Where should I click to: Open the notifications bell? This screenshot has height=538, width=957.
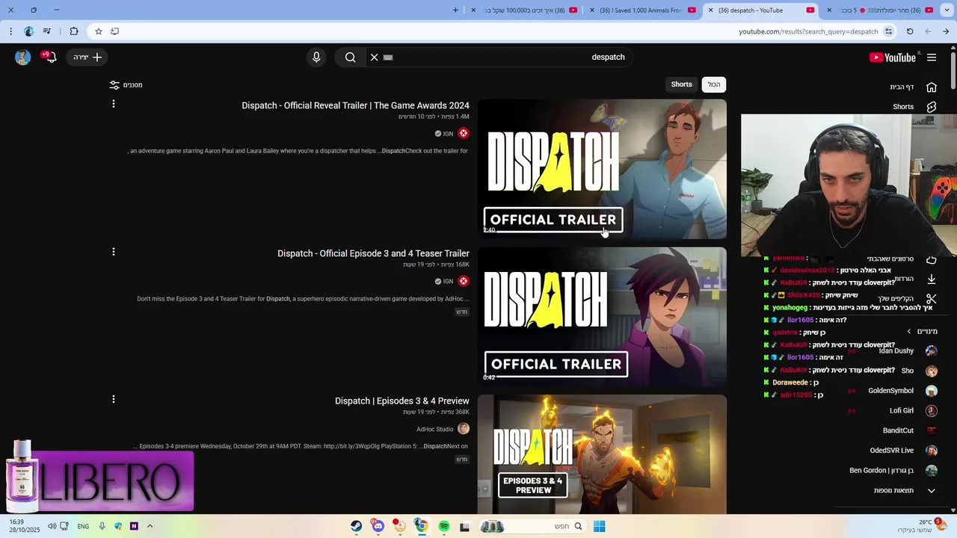(50, 58)
